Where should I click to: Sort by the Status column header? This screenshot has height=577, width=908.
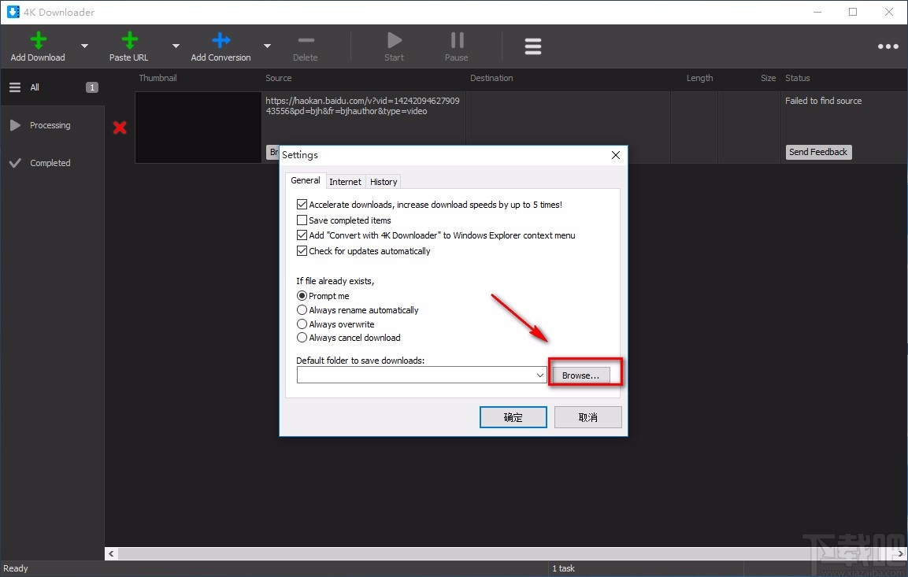798,78
